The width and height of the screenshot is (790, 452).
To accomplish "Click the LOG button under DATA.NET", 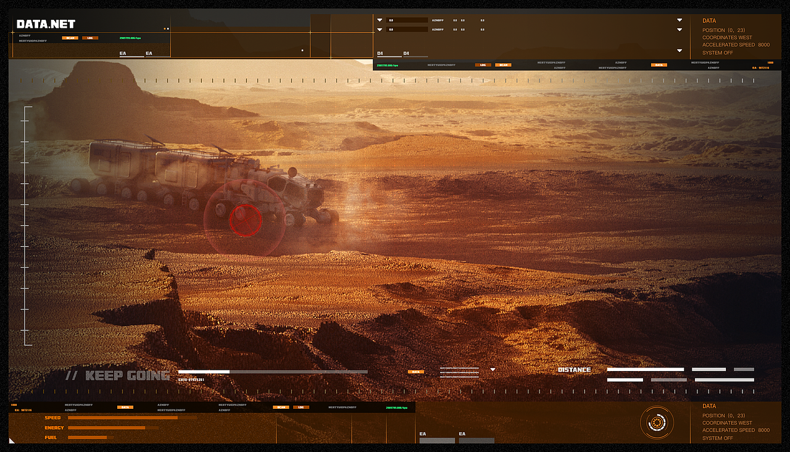I will [x=90, y=38].
